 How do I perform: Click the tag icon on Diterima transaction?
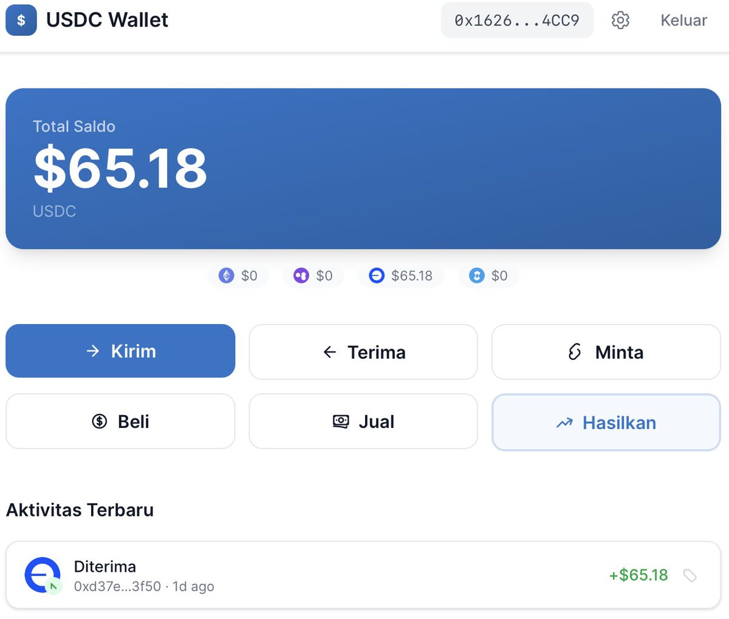(690, 575)
